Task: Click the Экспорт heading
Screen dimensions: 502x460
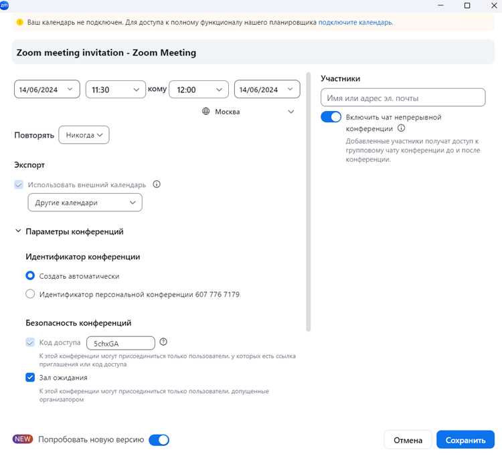Action: pos(29,165)
